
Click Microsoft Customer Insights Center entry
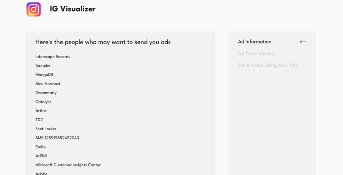(68, 165)
